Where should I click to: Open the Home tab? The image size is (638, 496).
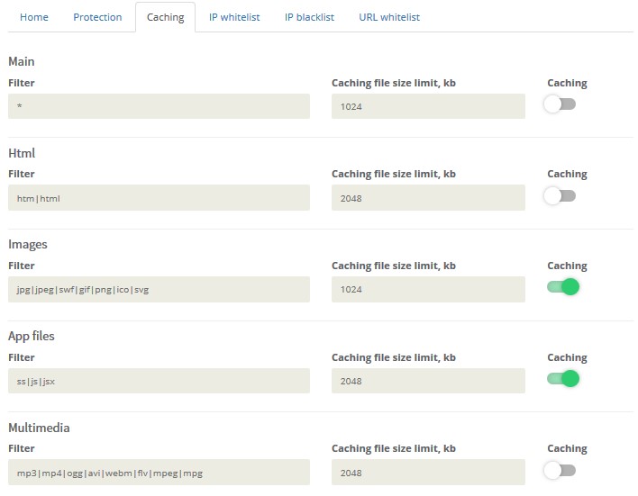[34, 17]
